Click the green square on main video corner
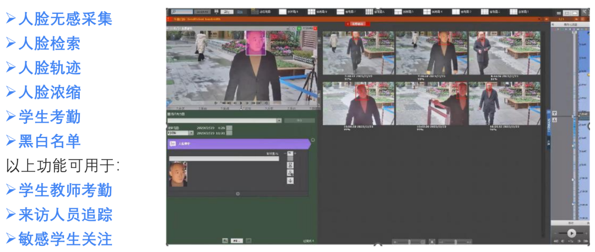Viewport: 595px width, 252px height. coord(299,28)
